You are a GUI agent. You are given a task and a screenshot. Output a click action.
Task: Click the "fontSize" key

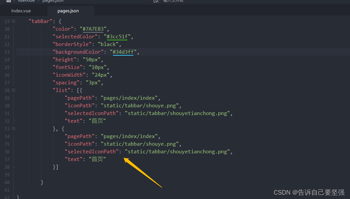point(68,67)
